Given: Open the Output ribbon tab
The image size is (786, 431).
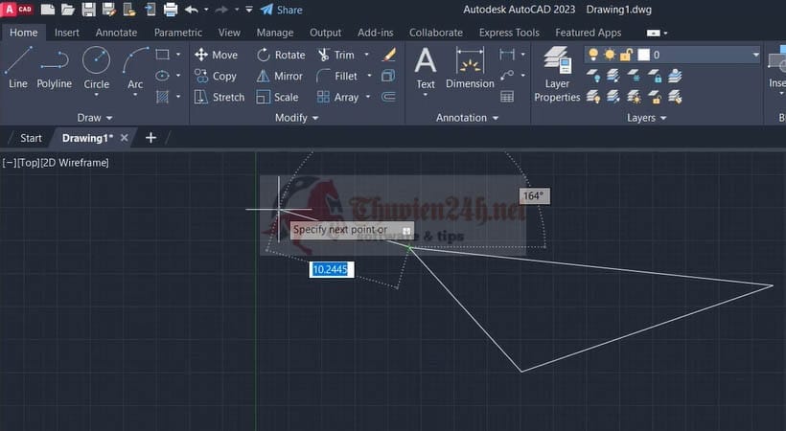Looking at the screenshot, I should [x=325, y=33].
